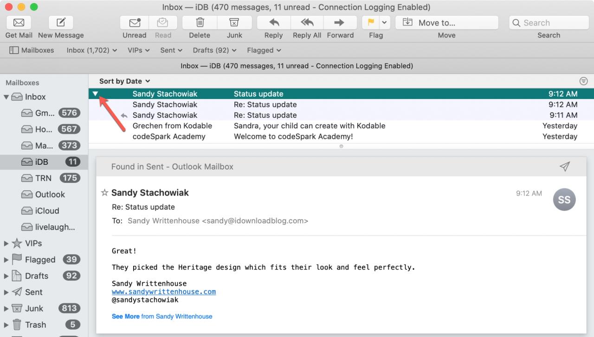594x337 pixels.
Task: Click the Get Mail envelope icon
Action: coord(19,23)
